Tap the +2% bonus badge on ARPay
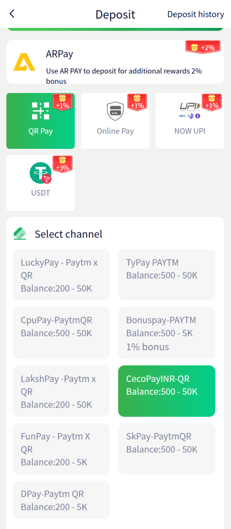The height and width of the screenshot is (529, 231). [203, 47]
